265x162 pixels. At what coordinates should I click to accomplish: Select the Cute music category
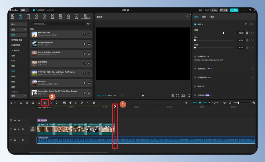coord(13,61)
